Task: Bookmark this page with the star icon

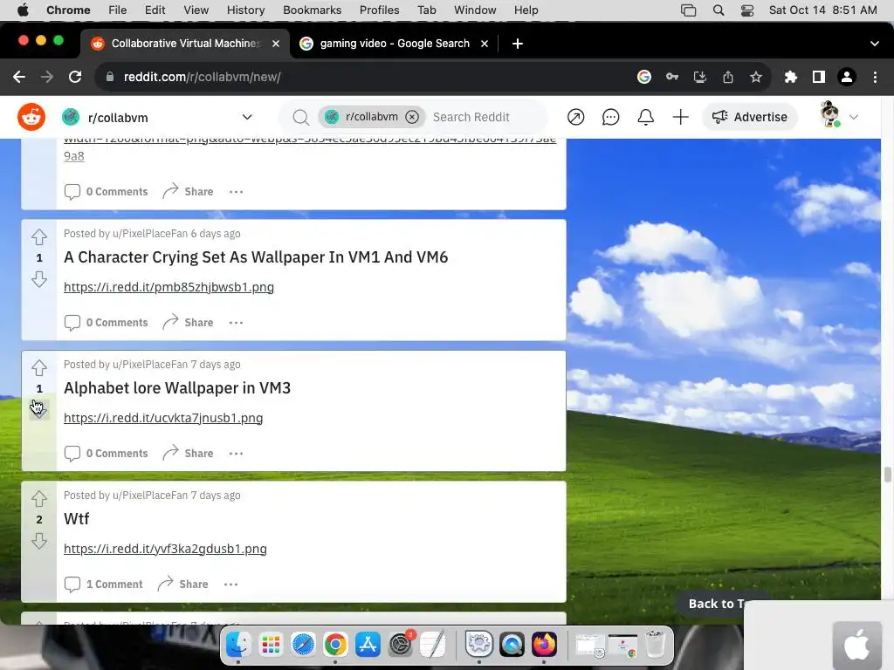Action: (755, 77)
